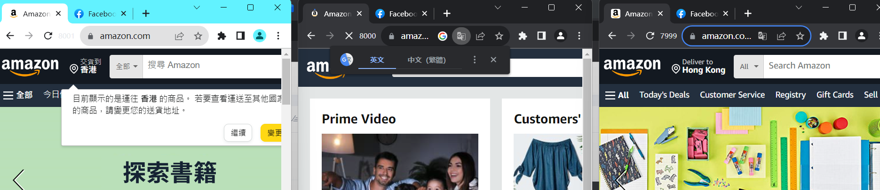The height and width of the screenshot is (190, 880).
Task: Click Deliver to Hong Kong location
Action: click(698, 66)
